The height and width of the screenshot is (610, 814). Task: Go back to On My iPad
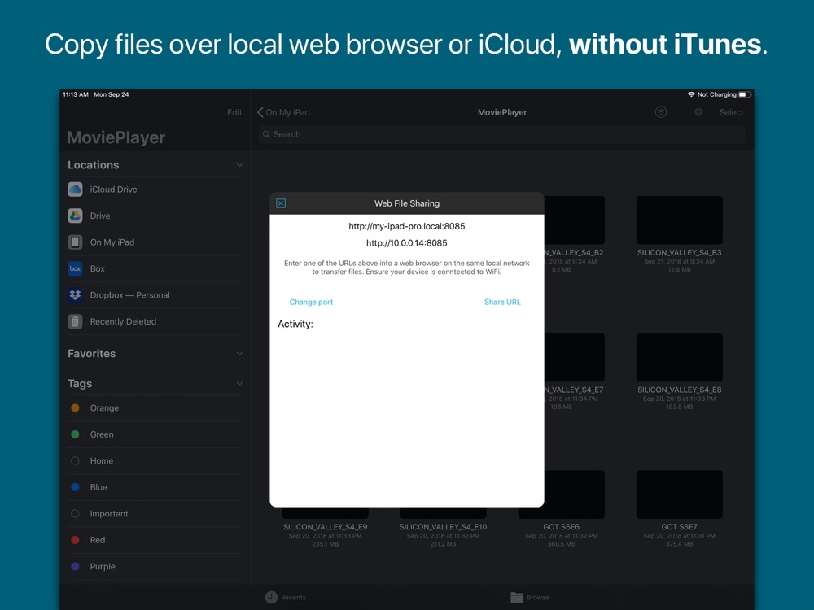tap(283, 112)
